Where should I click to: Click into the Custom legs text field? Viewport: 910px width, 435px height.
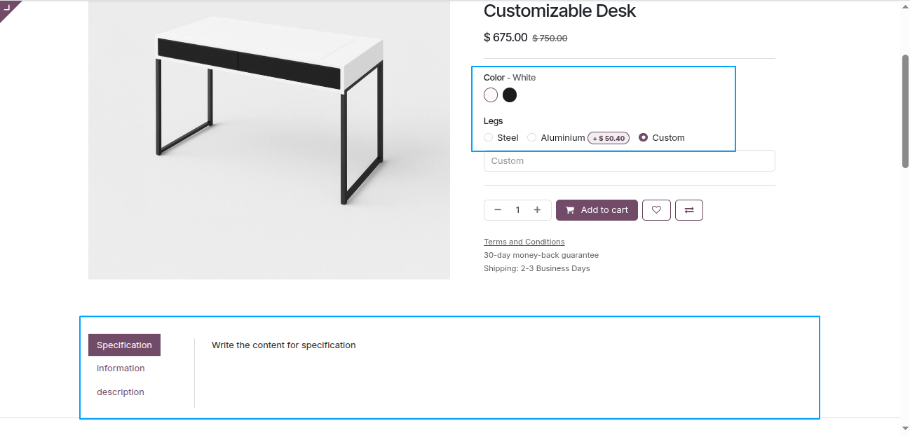(x=629, y=161)
